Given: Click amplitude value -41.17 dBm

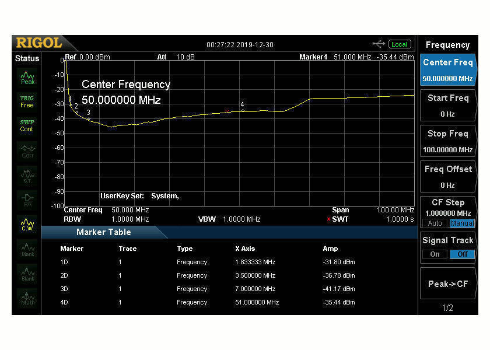Looking at the screenshot, I should [x=339, y=289].
